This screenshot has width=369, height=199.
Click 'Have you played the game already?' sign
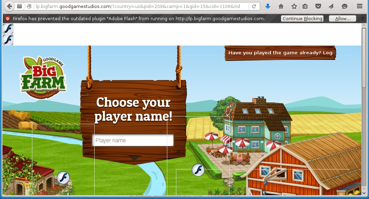click(280, 53)
